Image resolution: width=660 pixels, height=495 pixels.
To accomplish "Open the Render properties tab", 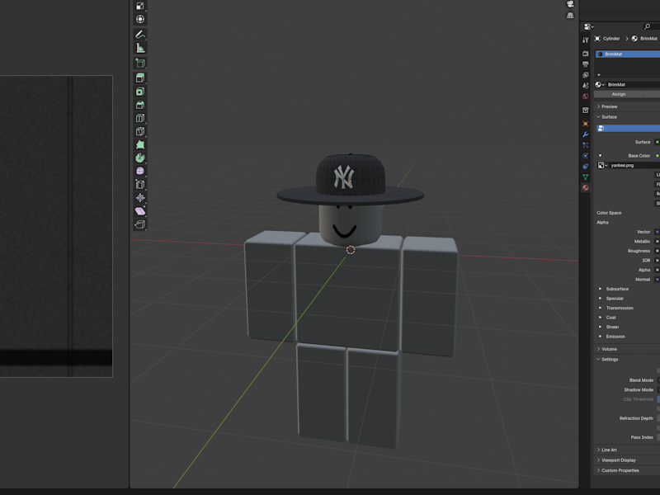I will click(585, 54).
